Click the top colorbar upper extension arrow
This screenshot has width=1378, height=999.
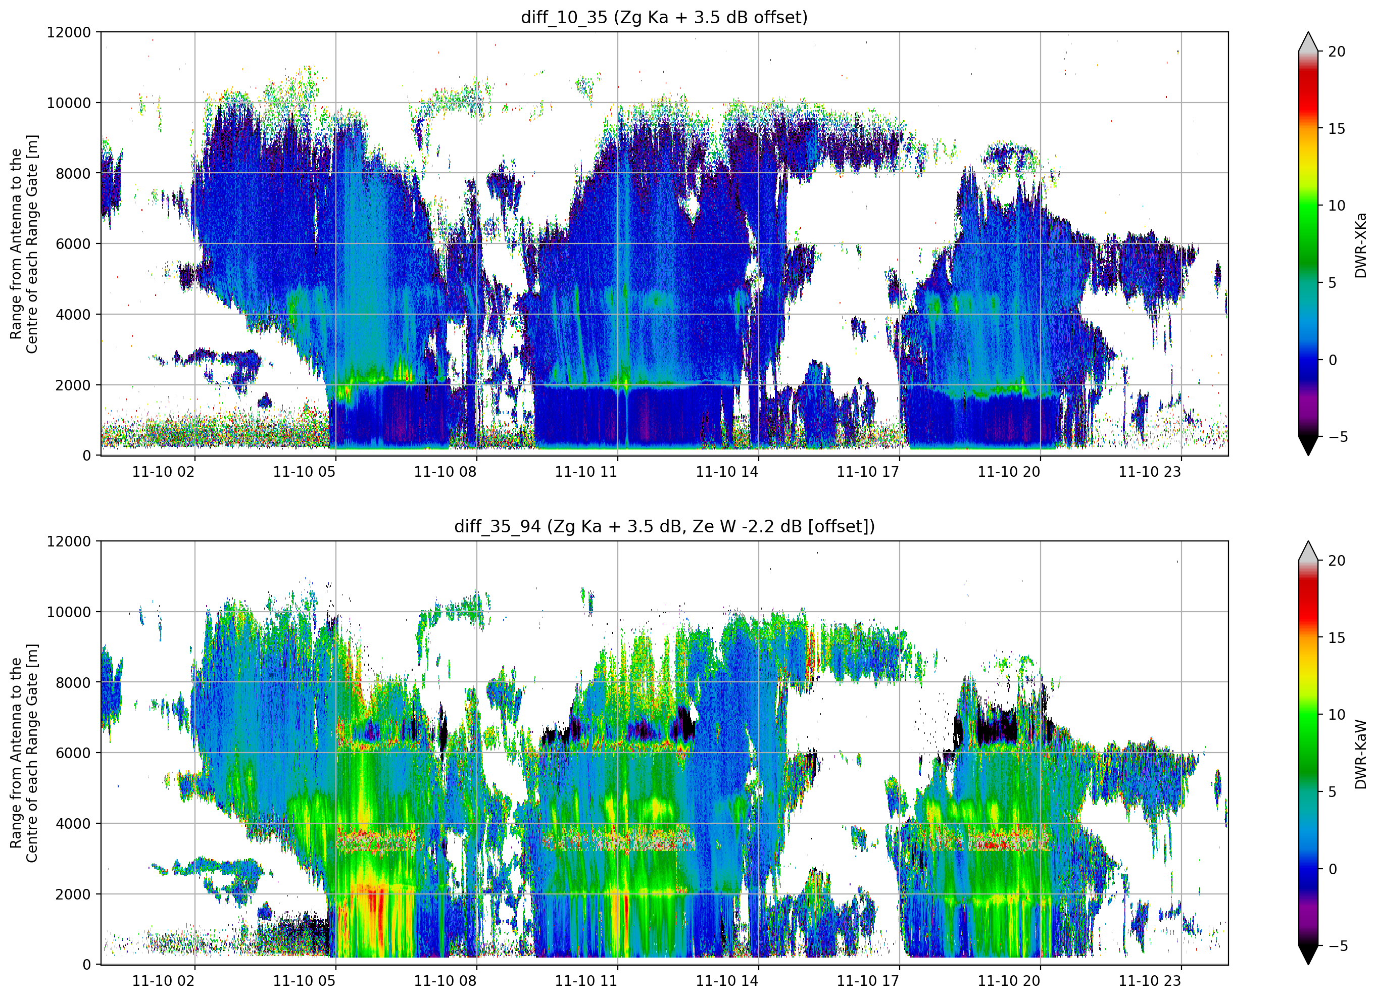pyautogui.click(x=1308, y=42)
